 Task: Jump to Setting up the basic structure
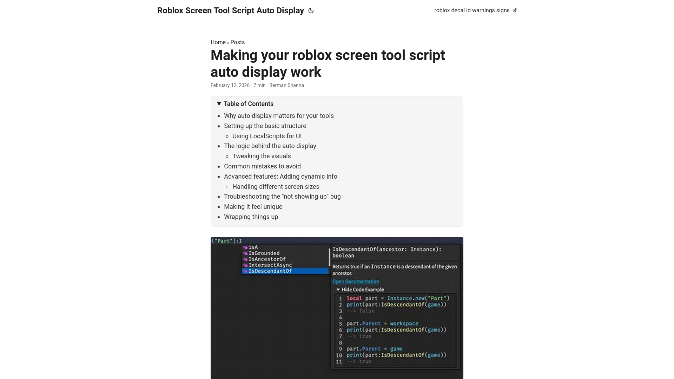265,126
